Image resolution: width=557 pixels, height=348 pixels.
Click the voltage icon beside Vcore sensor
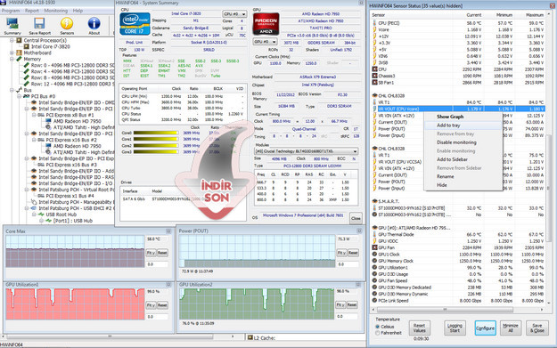(x=374, y=29)
